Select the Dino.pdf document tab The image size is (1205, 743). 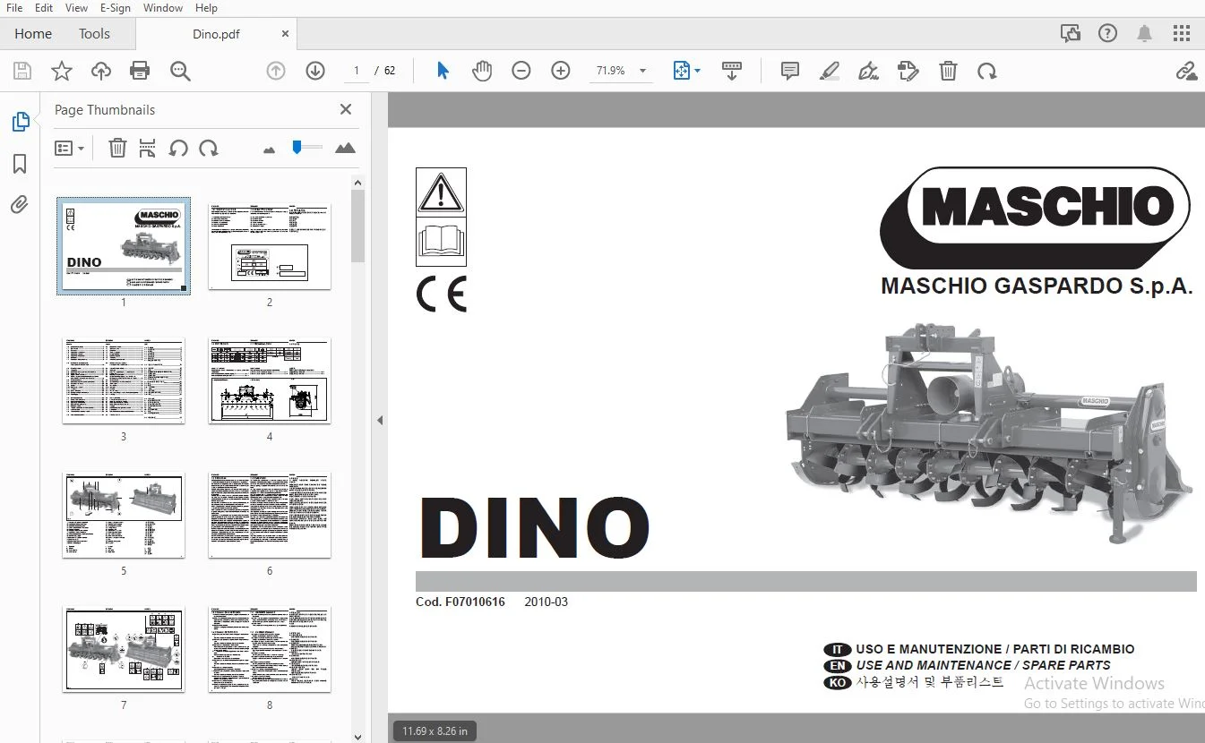(216, 34)
